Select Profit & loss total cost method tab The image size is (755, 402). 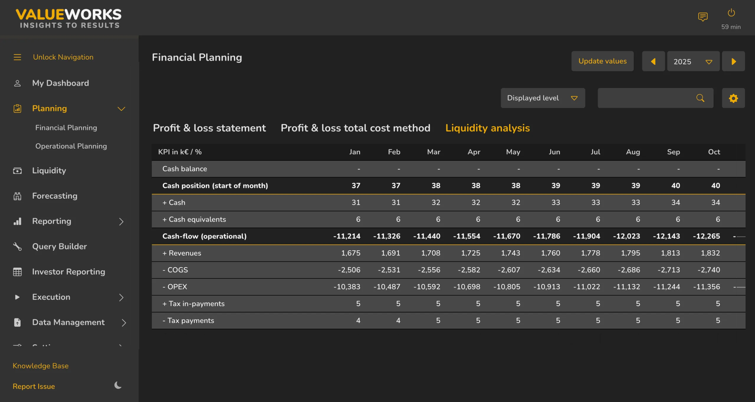pos(355,128)
